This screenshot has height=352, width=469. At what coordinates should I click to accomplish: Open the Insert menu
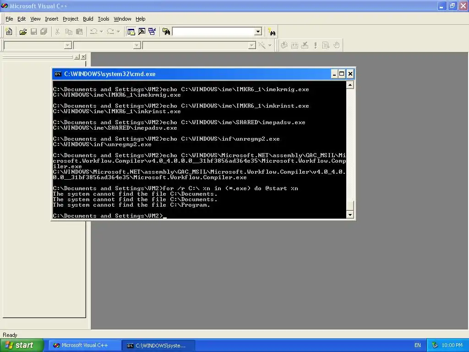[51, 19]
